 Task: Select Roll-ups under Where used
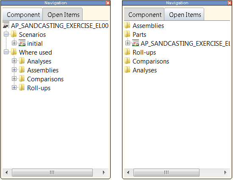[x=39, y=88]
